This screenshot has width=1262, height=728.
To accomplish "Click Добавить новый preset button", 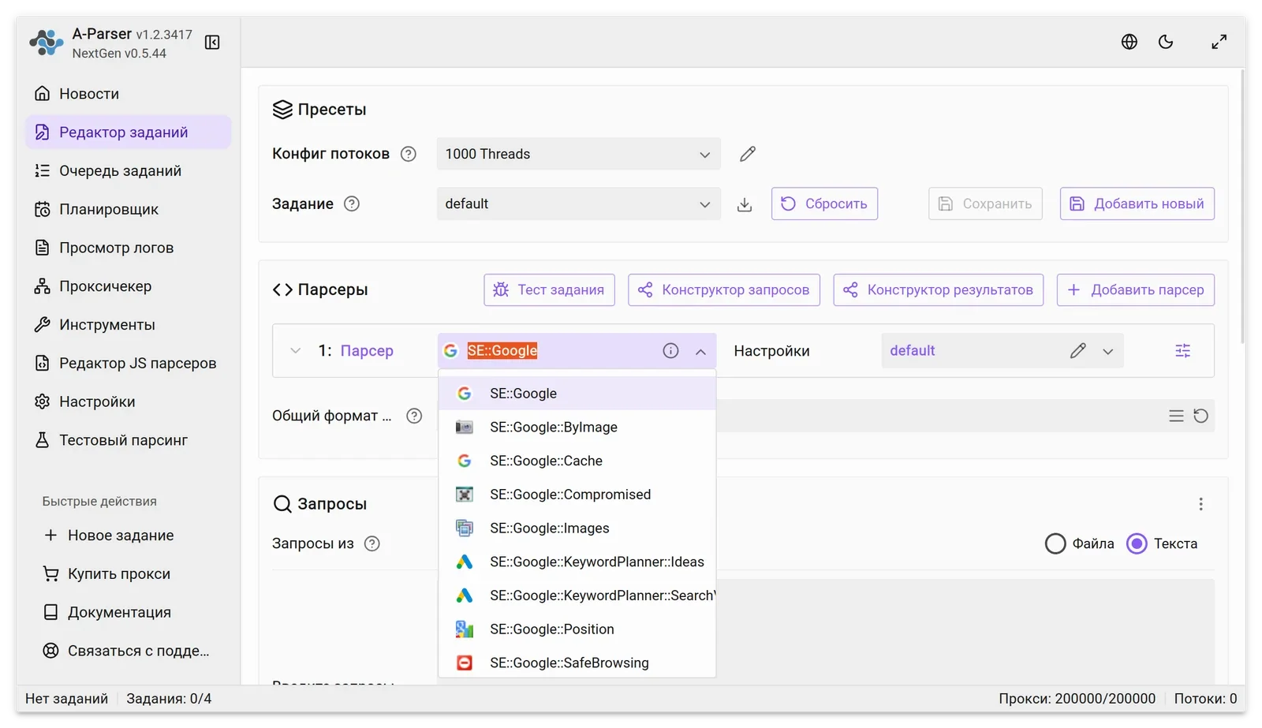I will point(1137,203).
